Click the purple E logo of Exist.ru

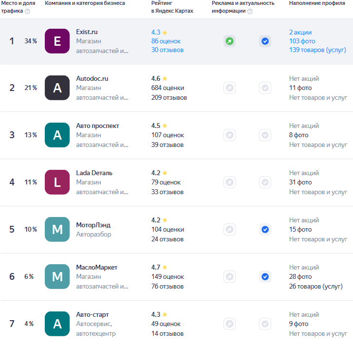(x=57, y=41)
